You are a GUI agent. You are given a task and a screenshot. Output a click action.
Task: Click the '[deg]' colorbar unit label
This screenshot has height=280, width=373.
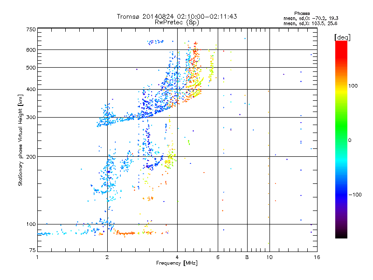click(342, 37)
